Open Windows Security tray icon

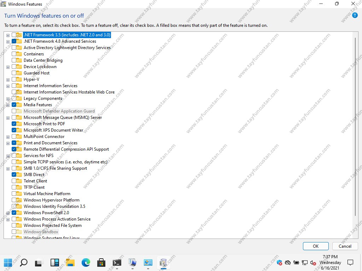(x=279, y=263)
